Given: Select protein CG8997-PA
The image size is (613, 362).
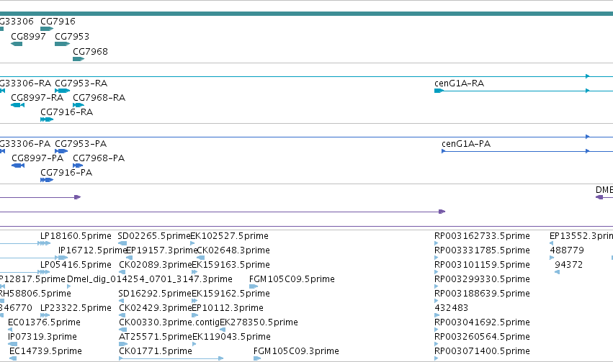Looking at the screenshot, I should pos(37,158).
